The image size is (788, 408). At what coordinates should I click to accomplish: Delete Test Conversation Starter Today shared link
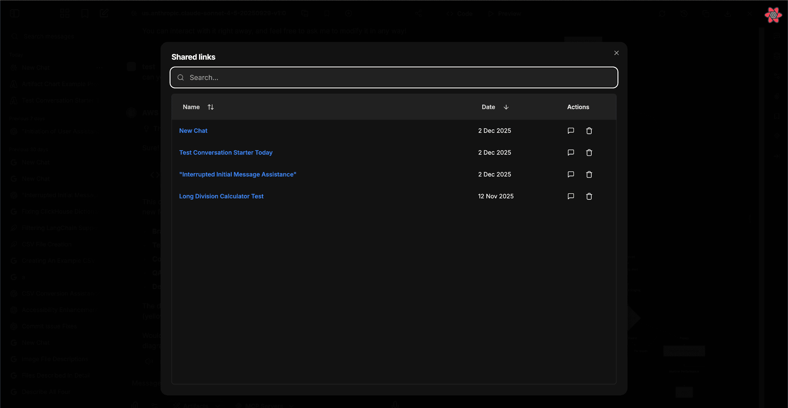point(589,153)
